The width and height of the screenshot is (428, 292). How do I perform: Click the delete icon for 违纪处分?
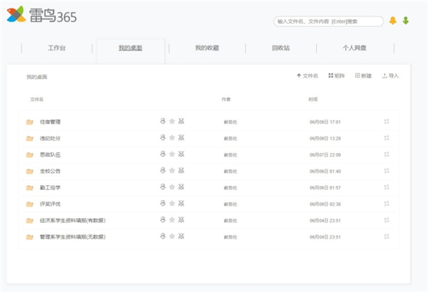click(x=181, y=137)
